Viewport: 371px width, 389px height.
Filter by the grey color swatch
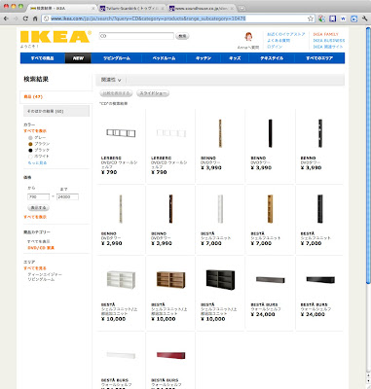[x=30, y=138]
